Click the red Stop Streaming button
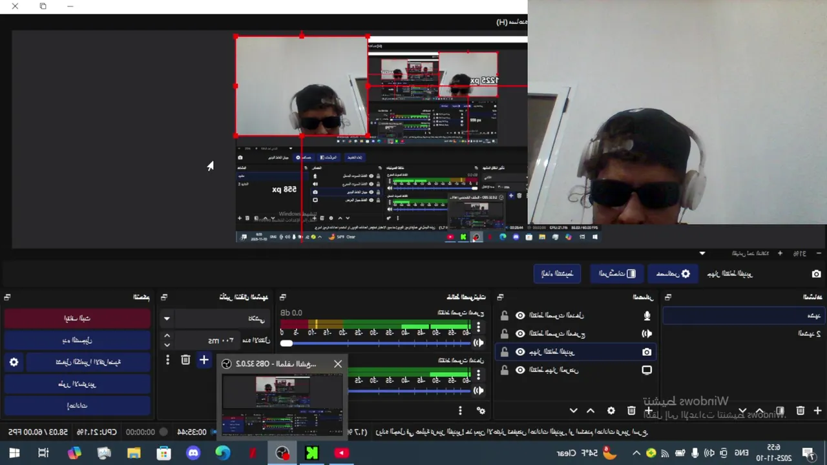The height and width of the screenshot is (465, 827). [78, 318]
